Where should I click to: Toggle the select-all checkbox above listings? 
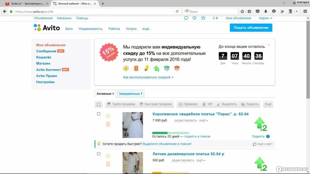[x=99, y=104]
